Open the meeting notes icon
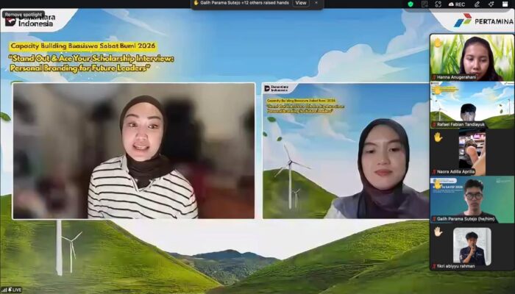Screen dimensions: 515x294 tap(425, 4)
